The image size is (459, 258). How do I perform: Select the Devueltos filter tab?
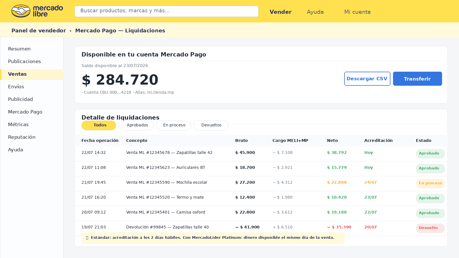click(x=211, y=125)
